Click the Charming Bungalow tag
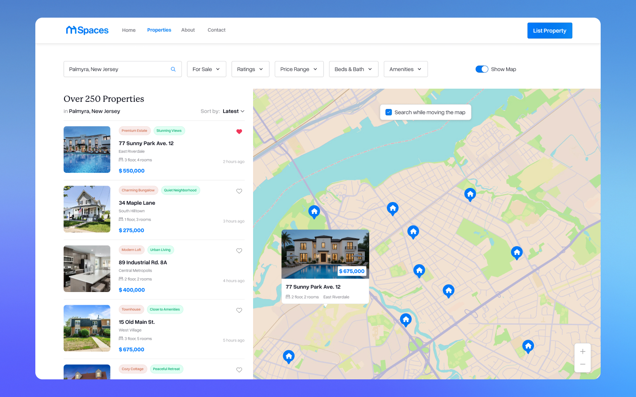This screenshot has height=397, width=636. click(x=138, y=190)
